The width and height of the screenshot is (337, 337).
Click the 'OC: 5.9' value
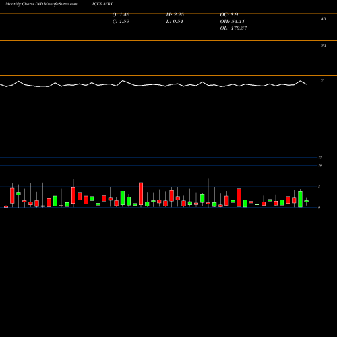(229, 15)
